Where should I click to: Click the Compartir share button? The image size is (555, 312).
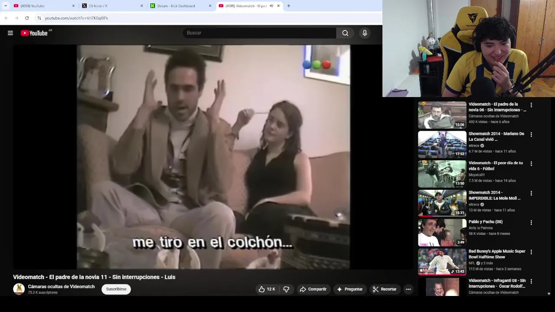coord(313,289)
